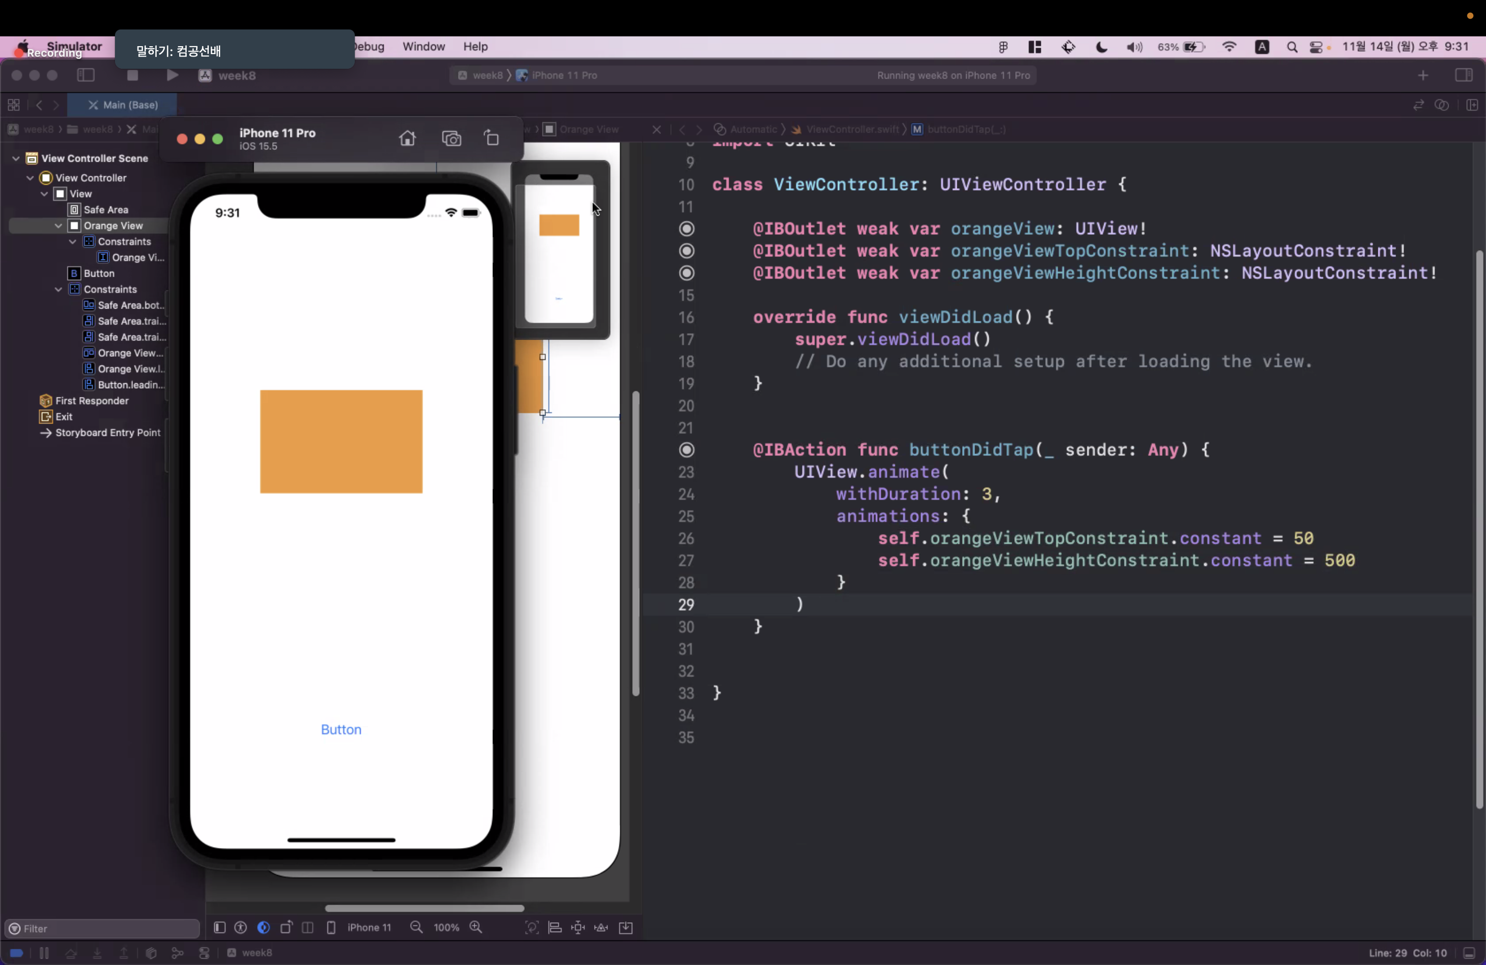The image size is (1486, 965).
Task: Open the Xcode library with plus icon
Action: 1423,76
